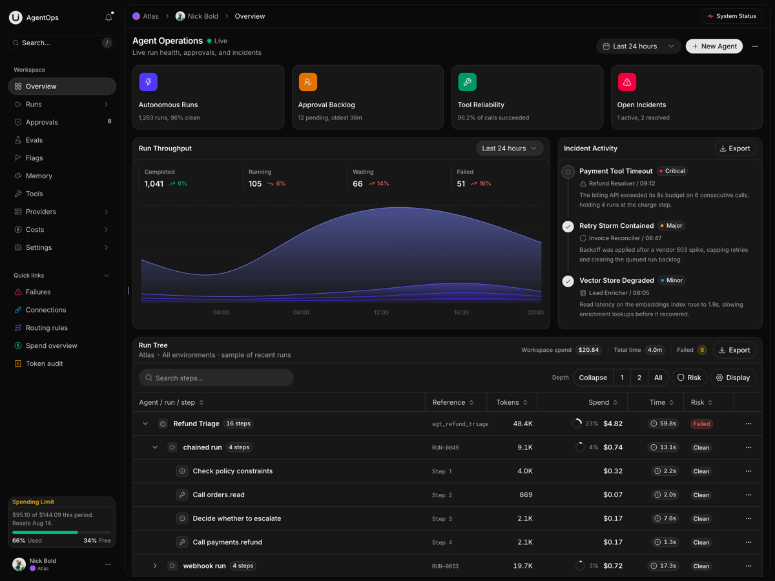Viewport: 775px width, 581px height.
Task: Click the notifications bell icon
Action: point(108,17)
